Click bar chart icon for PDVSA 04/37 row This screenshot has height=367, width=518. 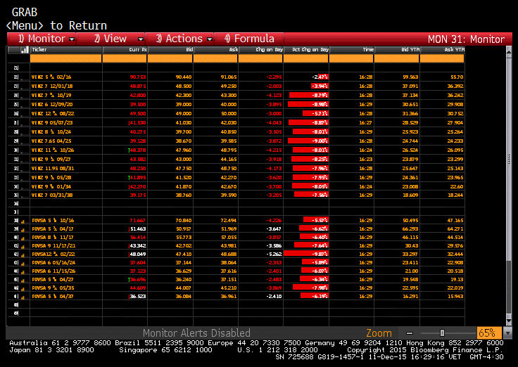[x=23, y=297]
